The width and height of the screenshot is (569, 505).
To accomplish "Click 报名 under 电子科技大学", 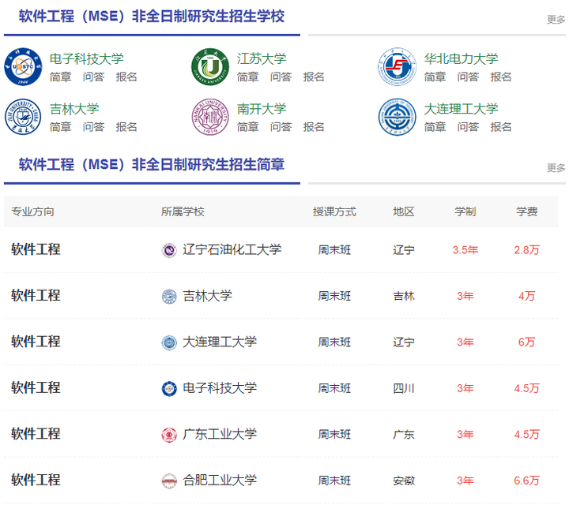I will tap(126, 77).
